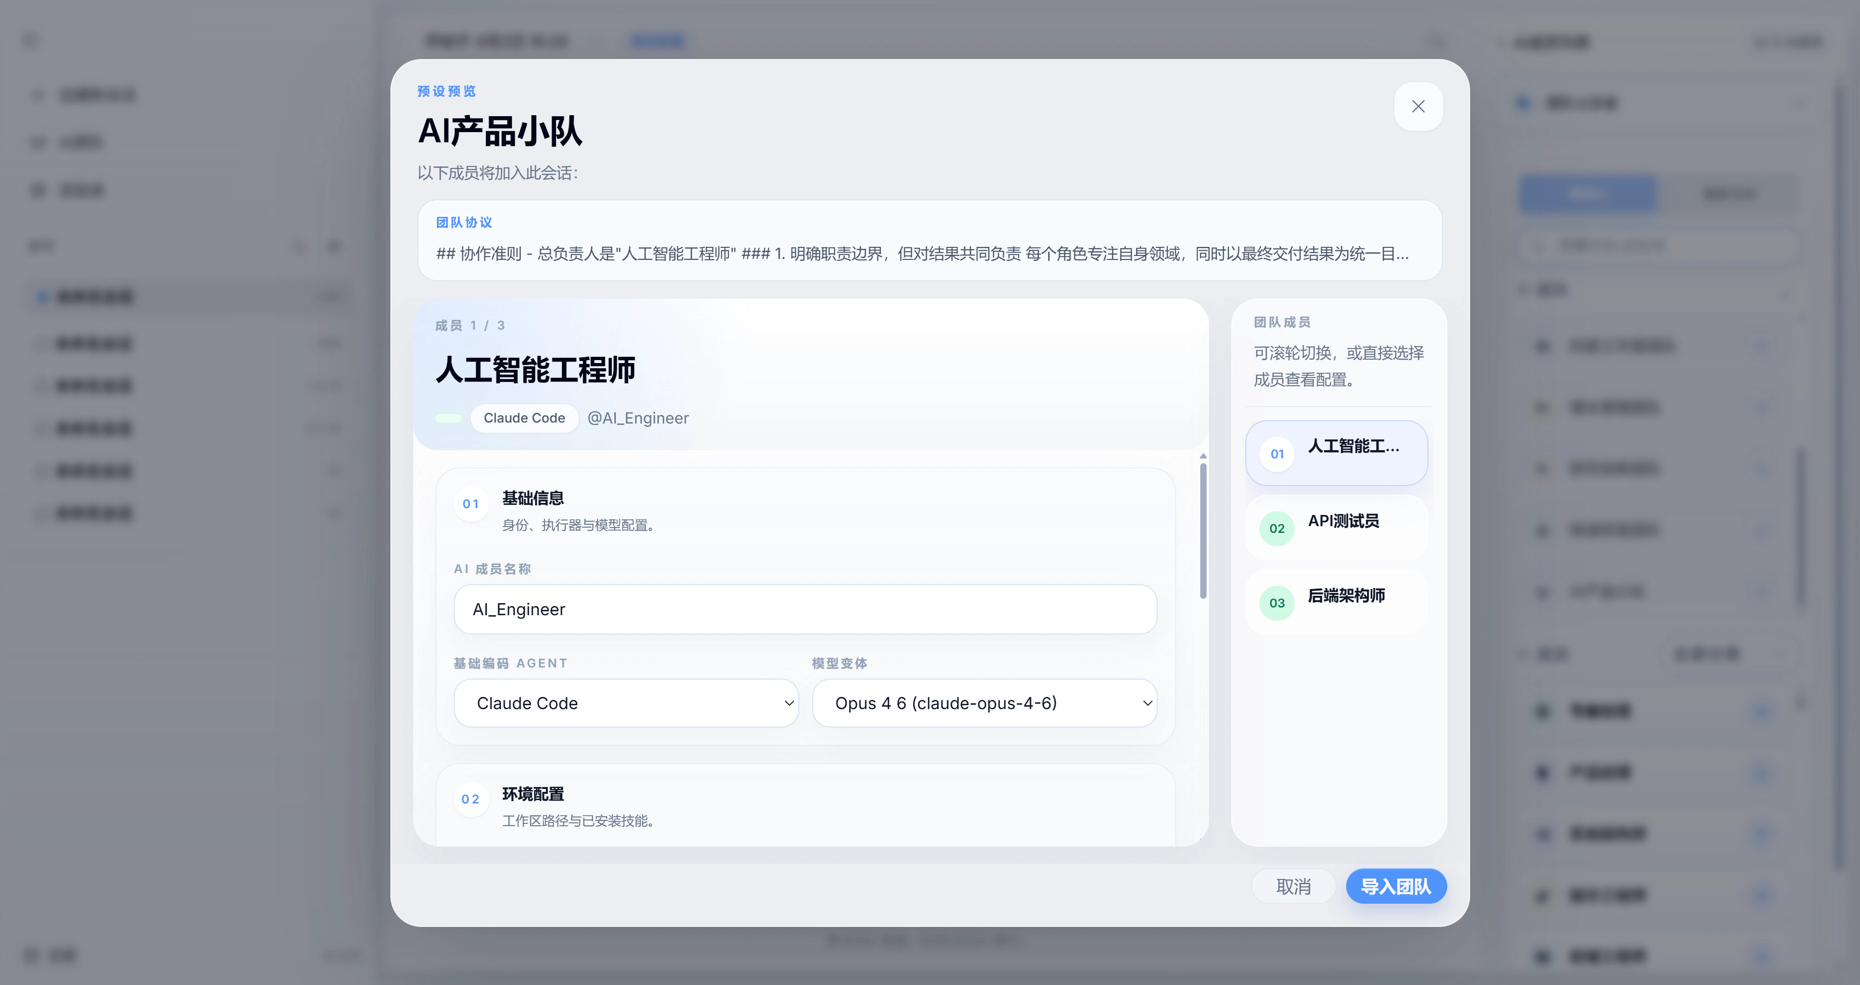This screenshot has width=1860, height=985.
Task: Click the 基础信息 section heading
Action: tap(533, 498)
